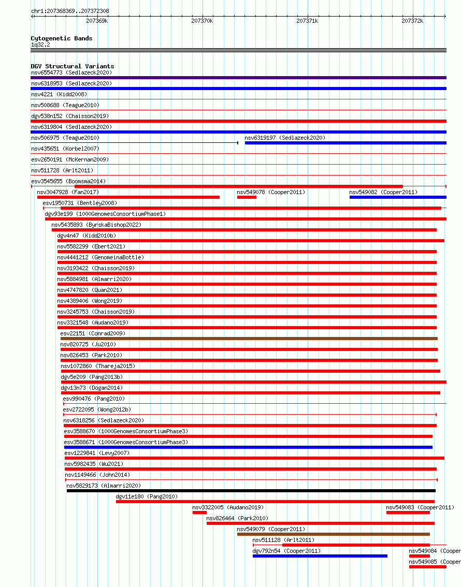This screenshot has width=461, height=587.
Task: Select esv3588671 (1000GenomesConsortiumPhase3) label
Action: 126,442
